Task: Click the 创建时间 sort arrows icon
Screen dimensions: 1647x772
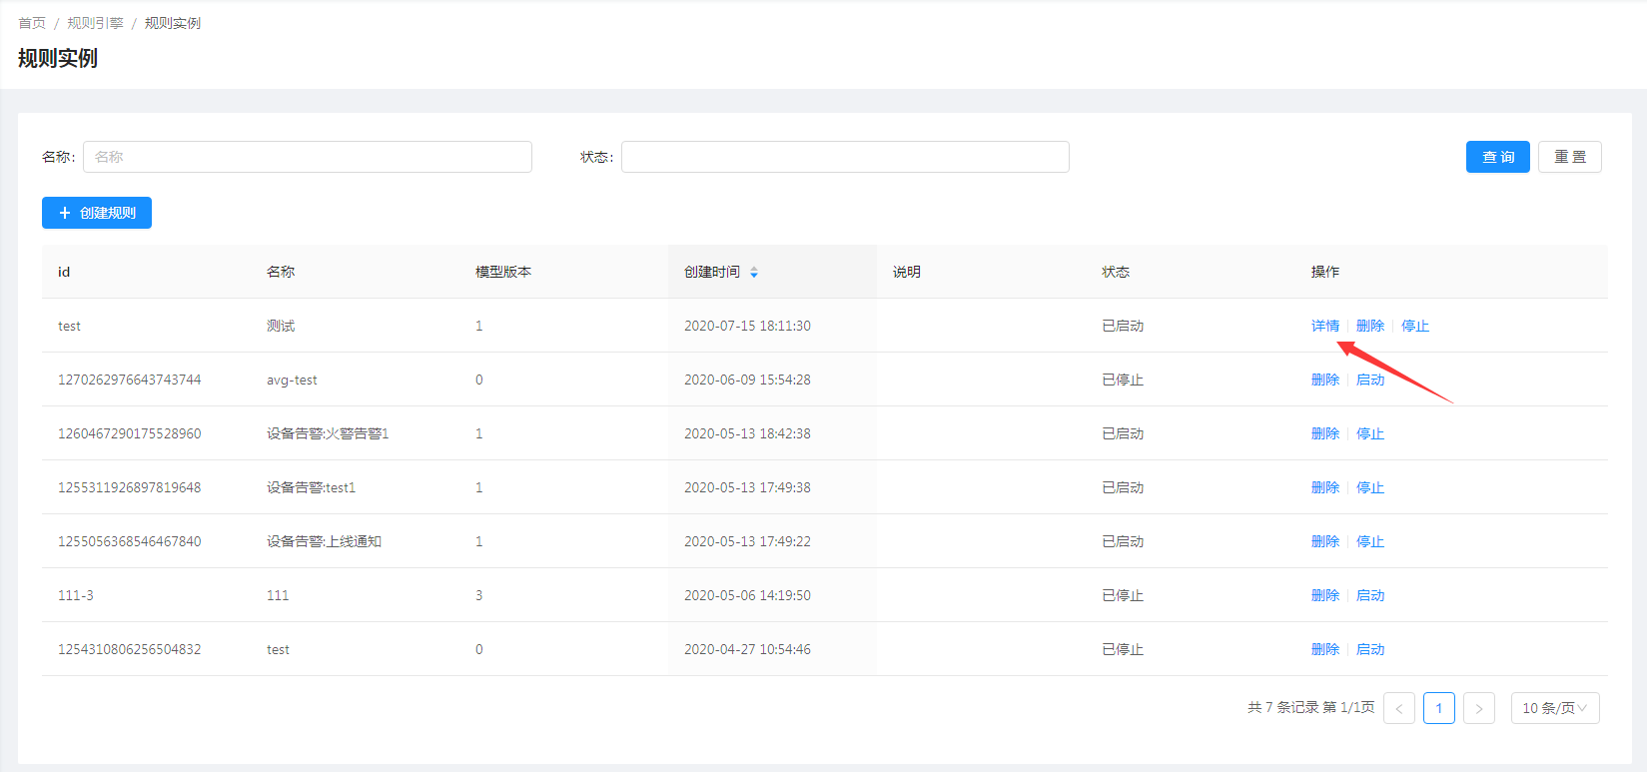Action: coord(754,272)
